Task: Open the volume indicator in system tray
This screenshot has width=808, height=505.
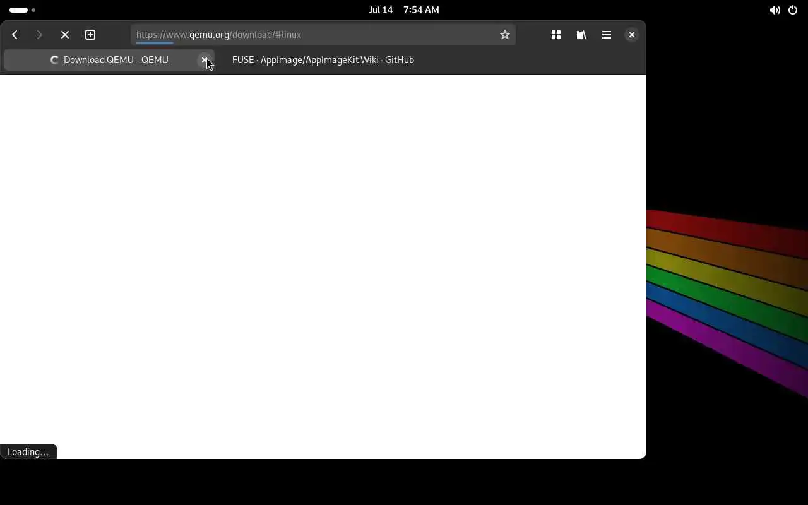Action: pos(775,10)
